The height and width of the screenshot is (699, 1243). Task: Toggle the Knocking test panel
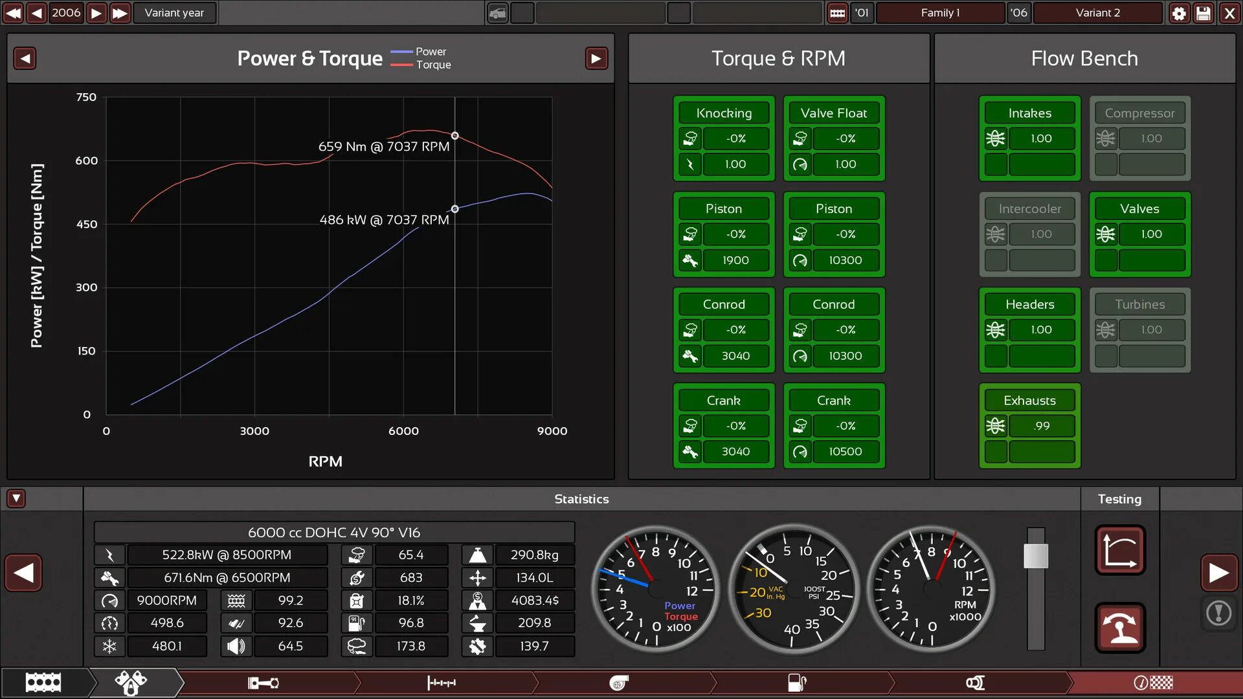(x=724, y=113)
